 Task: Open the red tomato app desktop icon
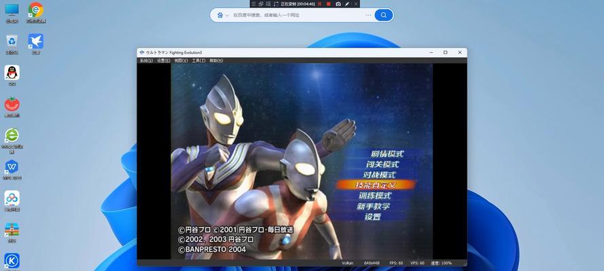coord(12,107)
